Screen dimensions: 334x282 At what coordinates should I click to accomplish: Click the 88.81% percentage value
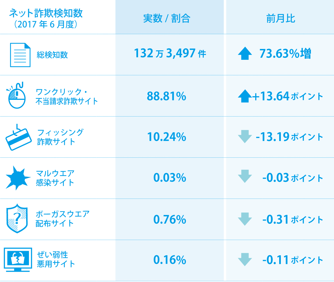pyautogui.click(x=166, y=96)
